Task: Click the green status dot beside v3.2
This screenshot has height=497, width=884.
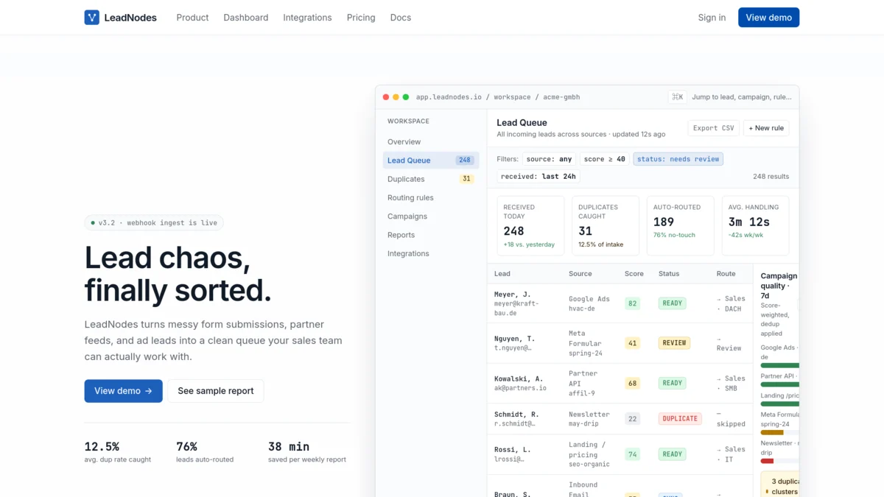Action: [x=93, y=222]
